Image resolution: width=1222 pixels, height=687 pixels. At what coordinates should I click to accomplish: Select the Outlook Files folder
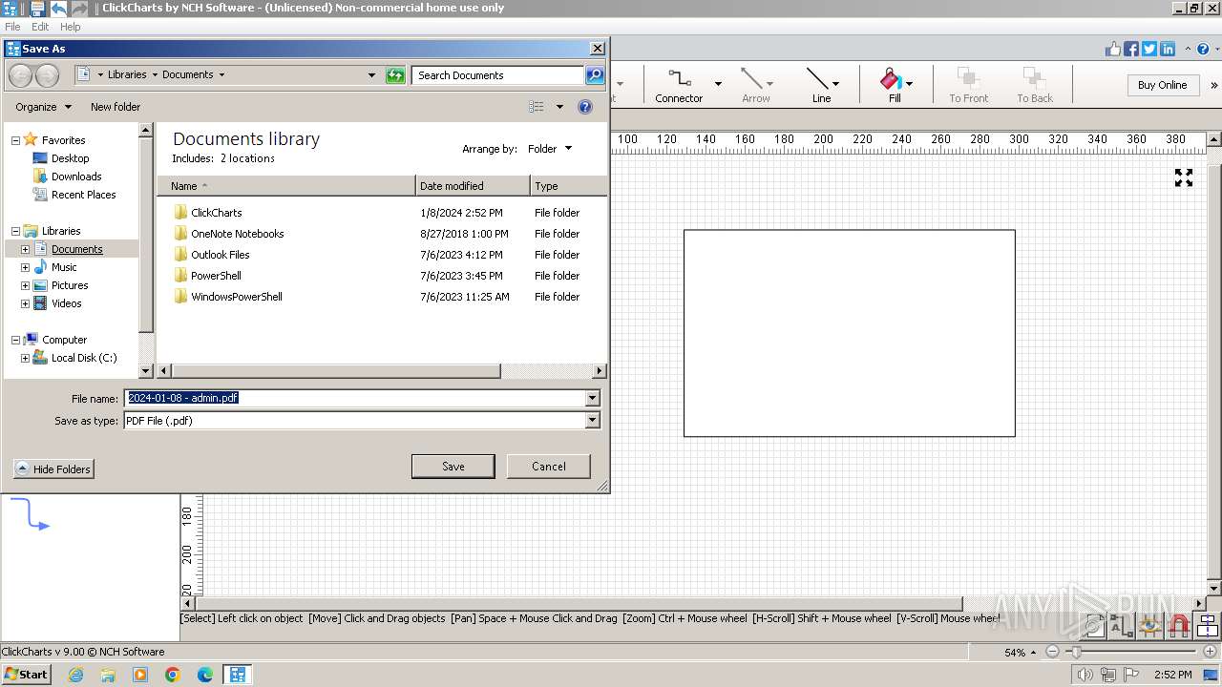pos(220,255)
